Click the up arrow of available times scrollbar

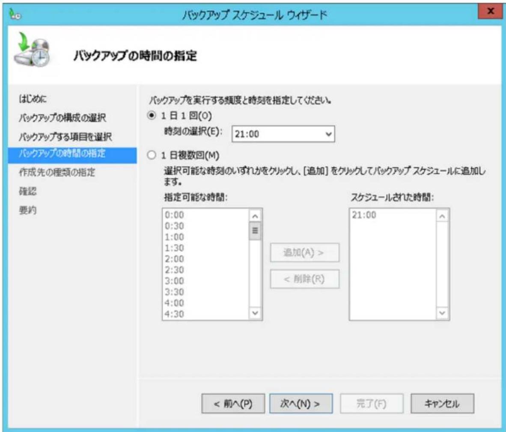pos(255,216)
